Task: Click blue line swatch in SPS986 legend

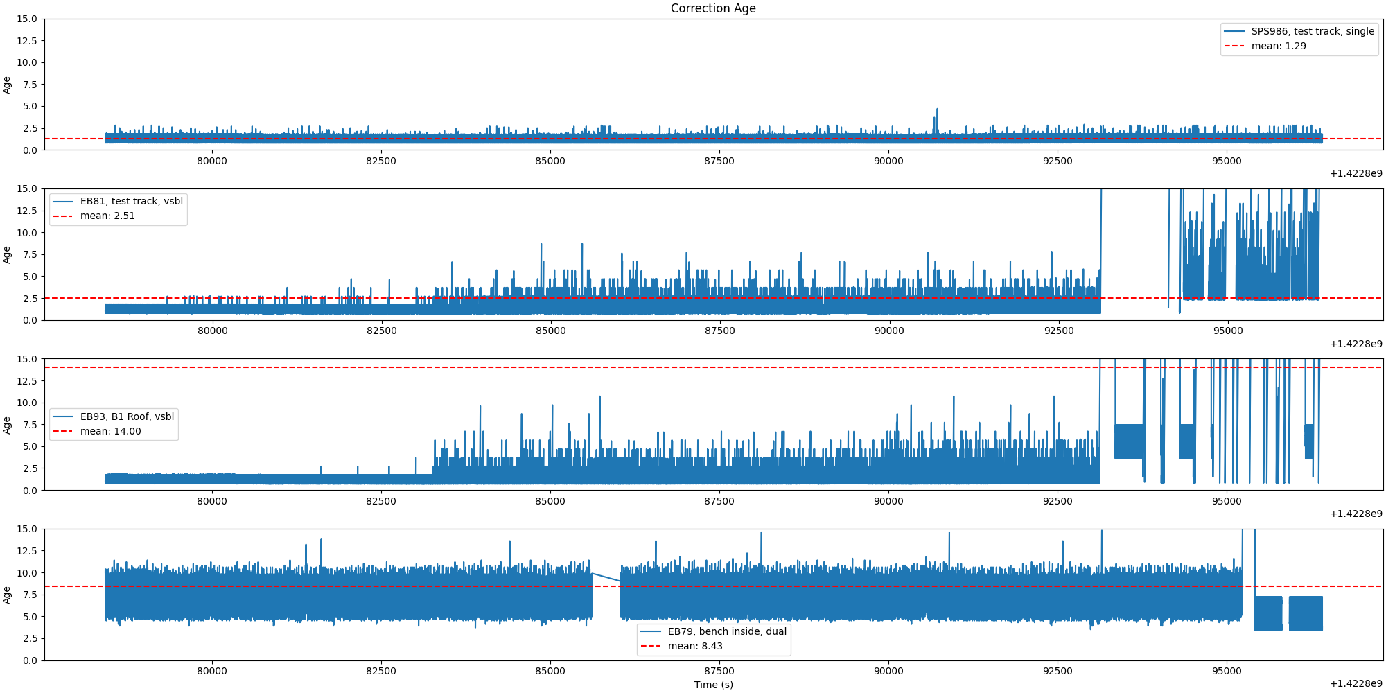Action: 1234,32
